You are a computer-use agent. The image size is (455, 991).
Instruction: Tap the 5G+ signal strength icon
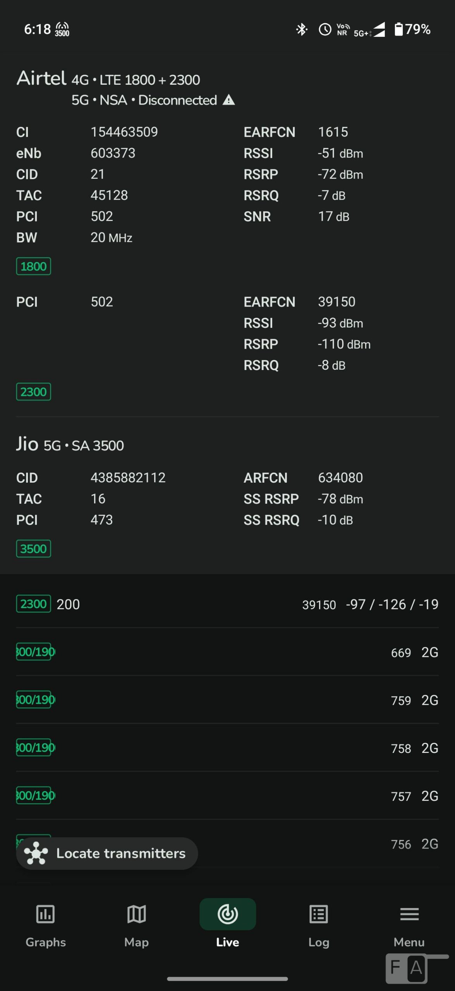pos(370,30)
